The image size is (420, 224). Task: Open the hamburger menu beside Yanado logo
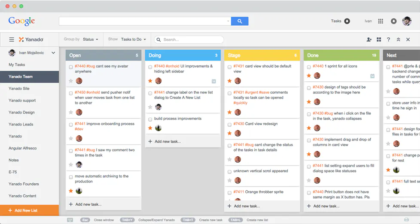pyautogui.click(x=12, y=39)
